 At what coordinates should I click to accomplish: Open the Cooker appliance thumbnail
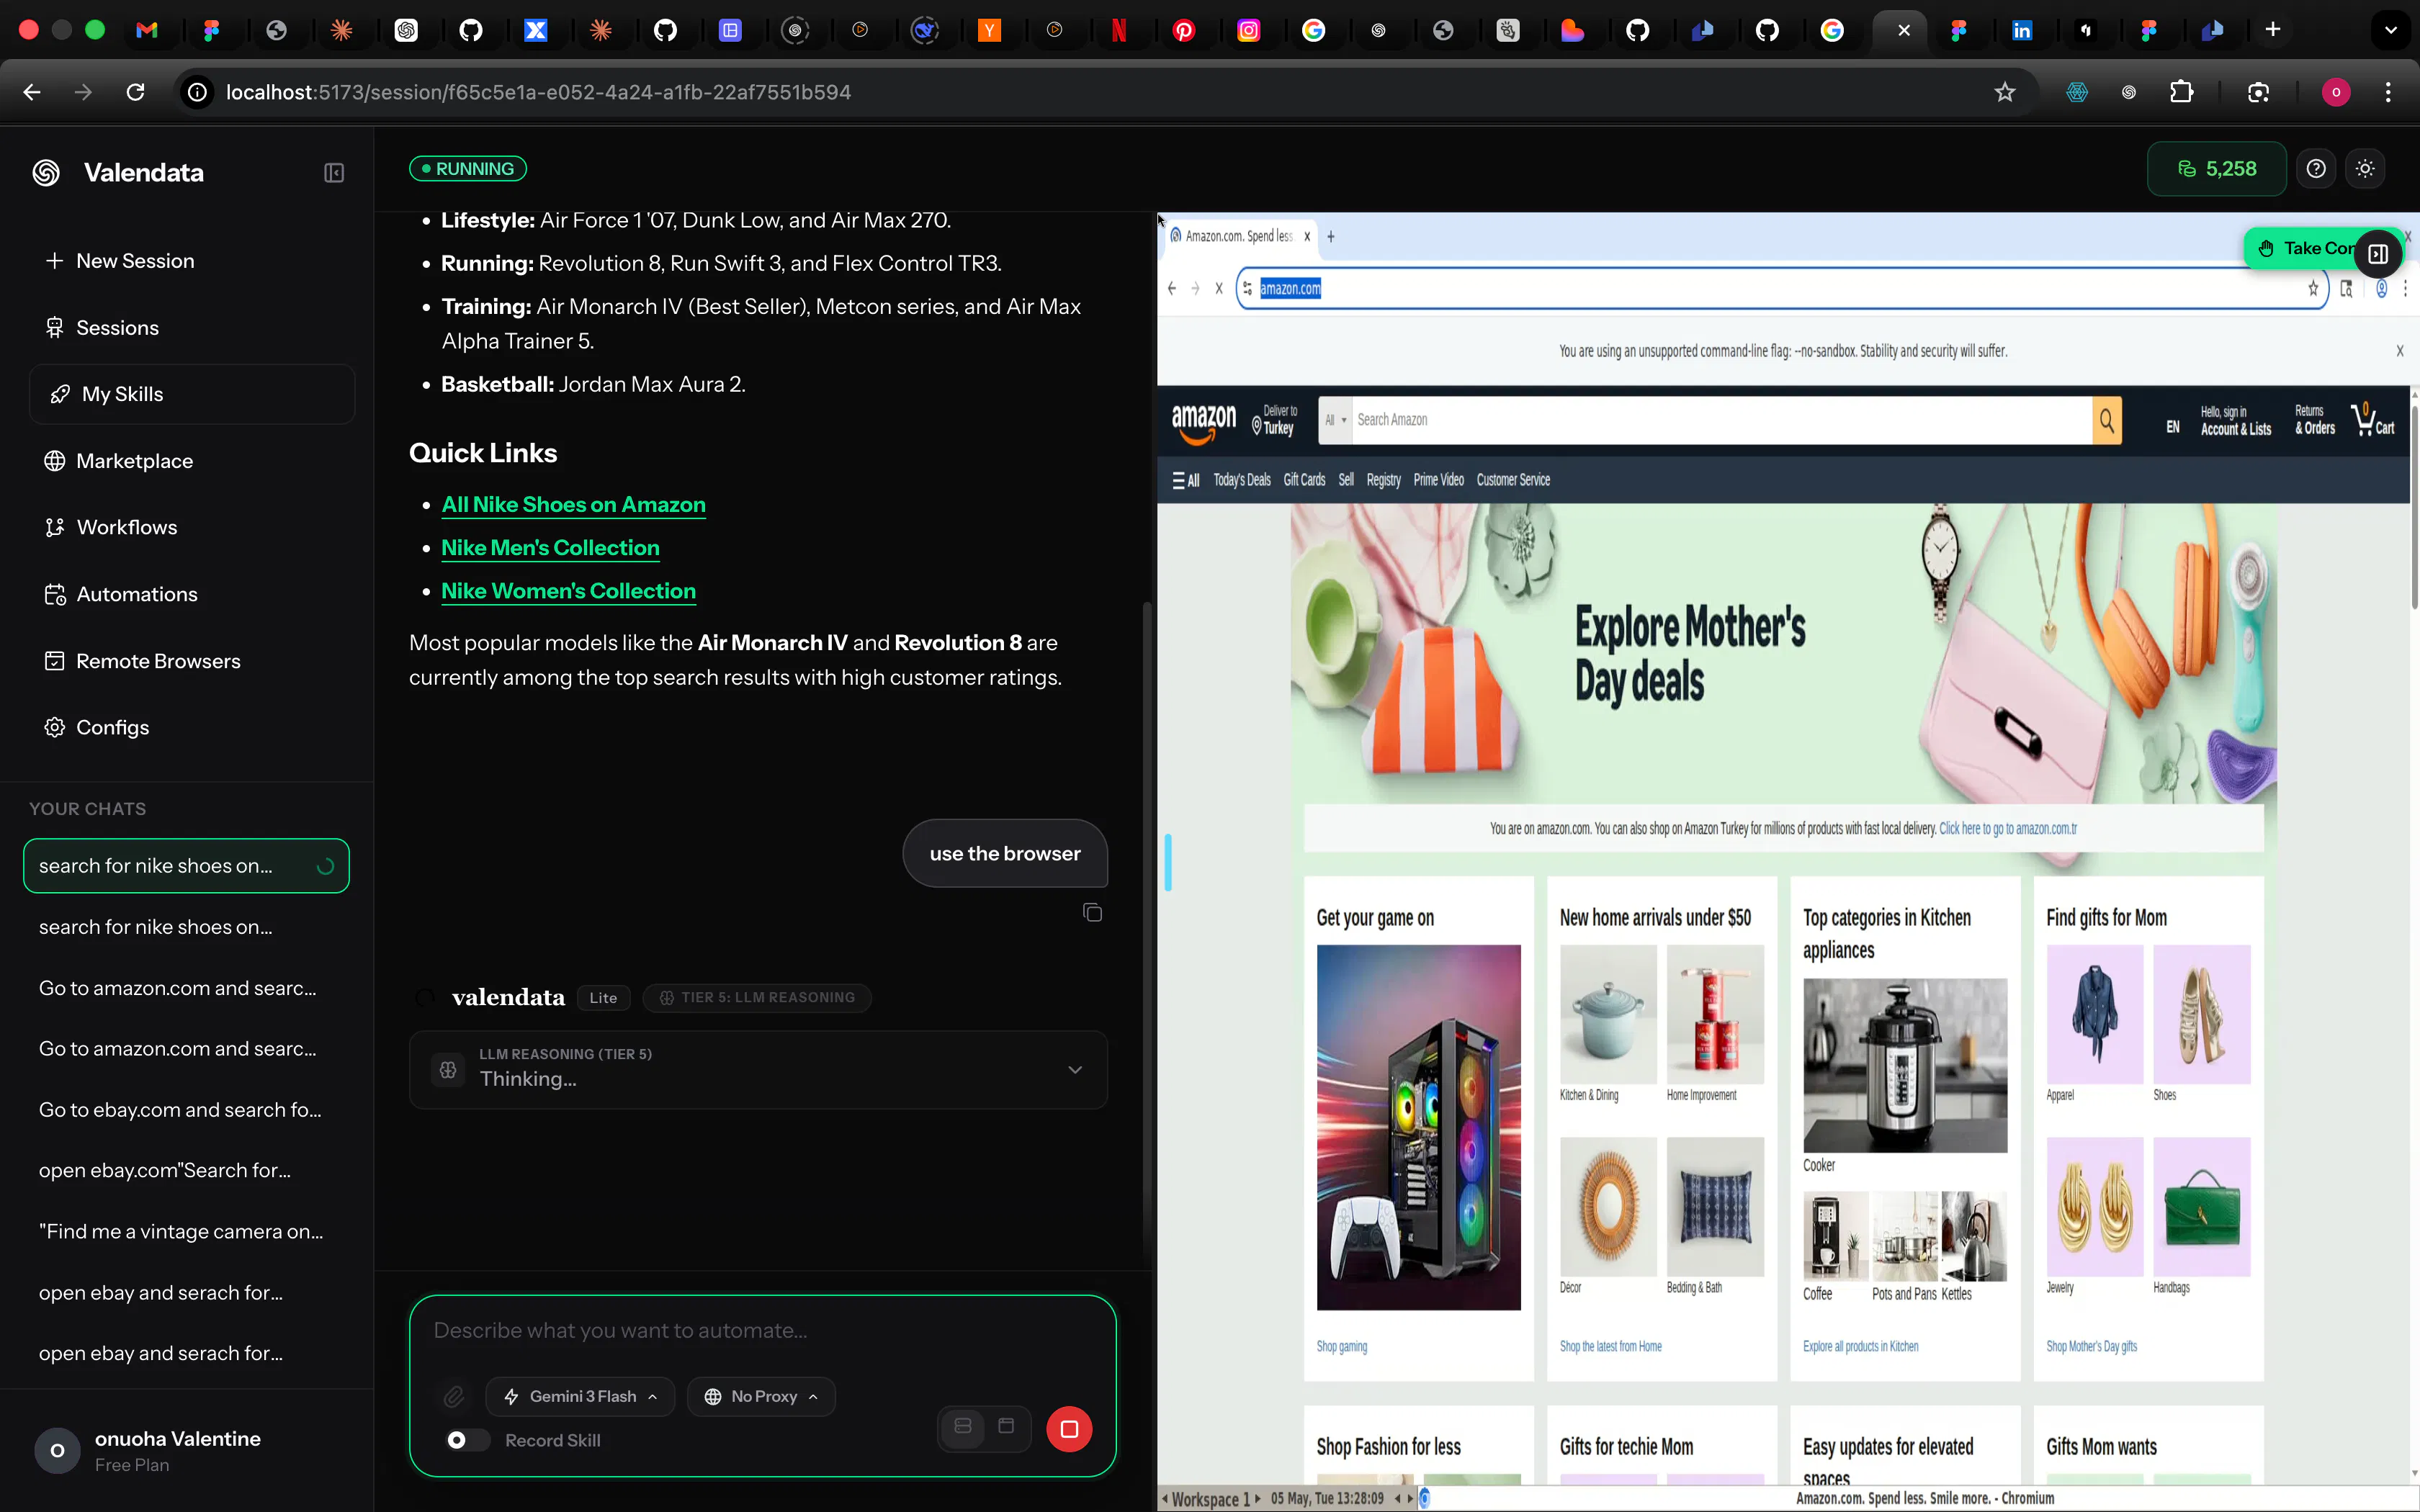[1904, 1066]
